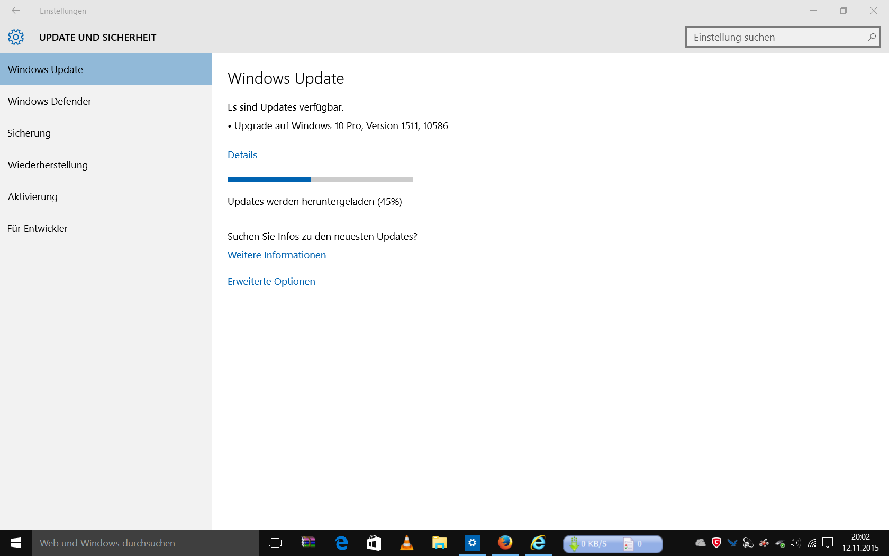This screenshot has height=556, width=889.
Task: Open Microsoft Edge from the taskbar
Action: coord(341,543)
